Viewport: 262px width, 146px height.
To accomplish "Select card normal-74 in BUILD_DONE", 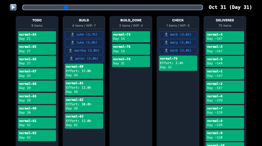I will 131,36.
